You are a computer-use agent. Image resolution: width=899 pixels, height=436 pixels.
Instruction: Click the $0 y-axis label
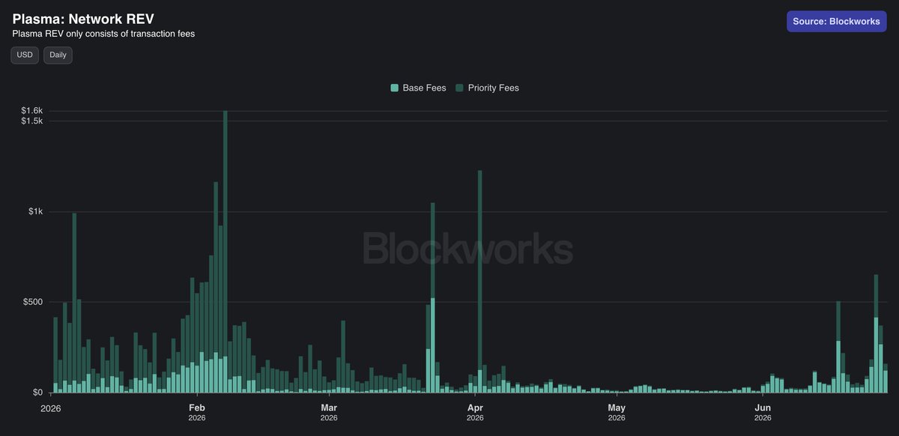point(38,393)
